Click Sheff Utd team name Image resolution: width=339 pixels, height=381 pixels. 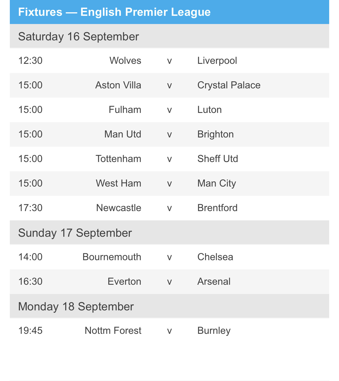click(218, 159)
